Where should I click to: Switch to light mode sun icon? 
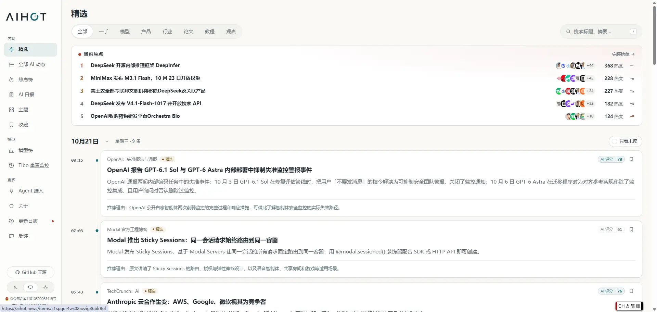tap(46, 287)
